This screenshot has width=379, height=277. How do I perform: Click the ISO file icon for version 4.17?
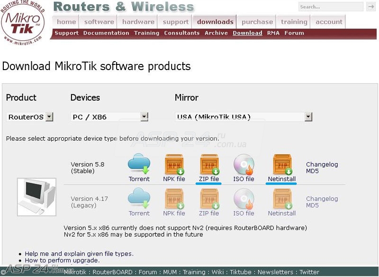[243, 199]
